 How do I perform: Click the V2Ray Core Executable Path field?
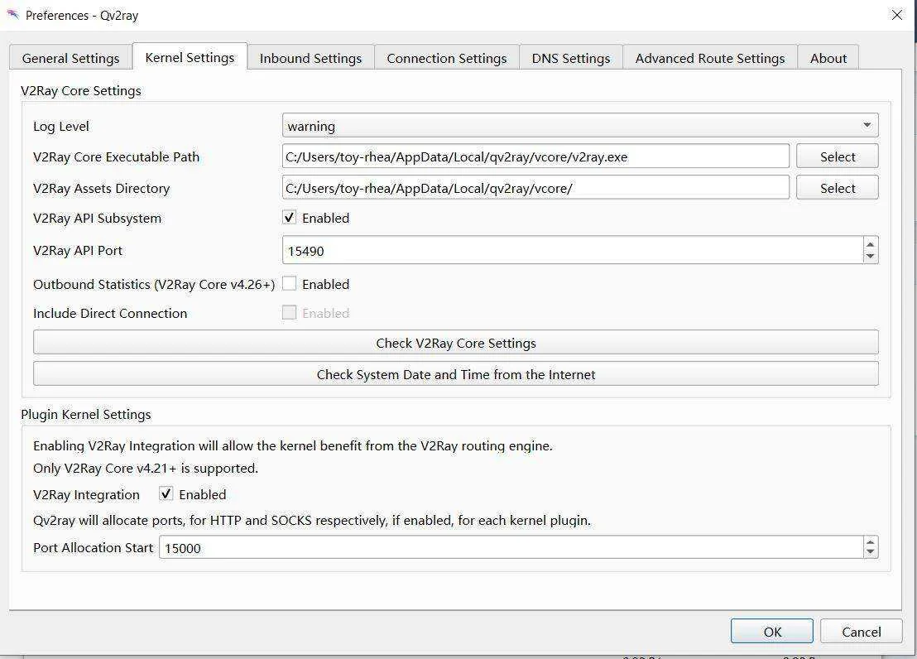click(x=535, y=156)
